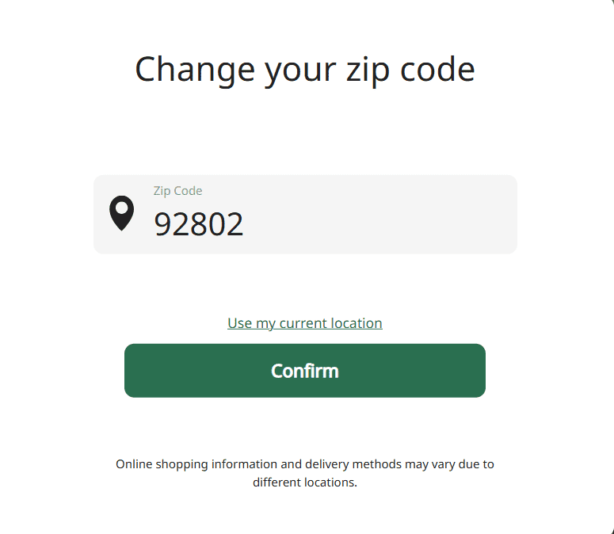
Task: Detect zip via current location link
Action: pos(305,323)
